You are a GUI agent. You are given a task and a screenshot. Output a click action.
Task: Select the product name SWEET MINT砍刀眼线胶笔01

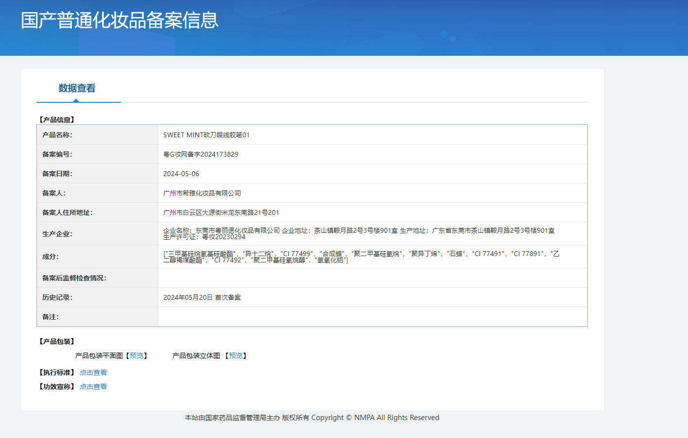click(206, 135)
